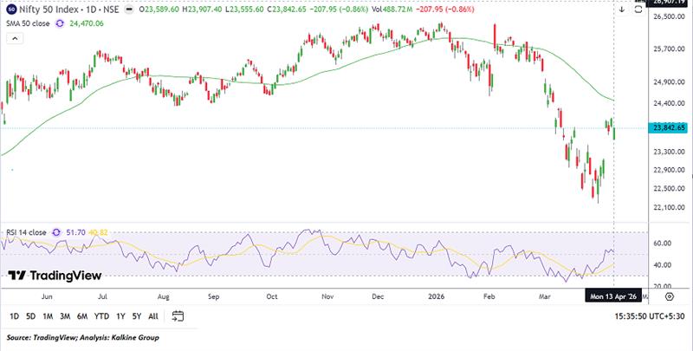Click the closing value C23,842.65
The image size is (693, 351).
286,10
